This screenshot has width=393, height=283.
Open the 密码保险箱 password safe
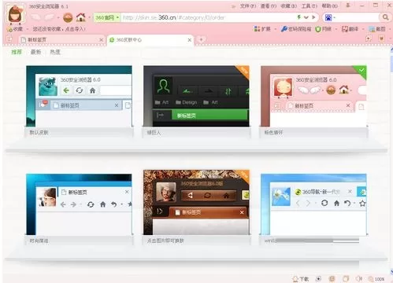[x=296, y=29]
